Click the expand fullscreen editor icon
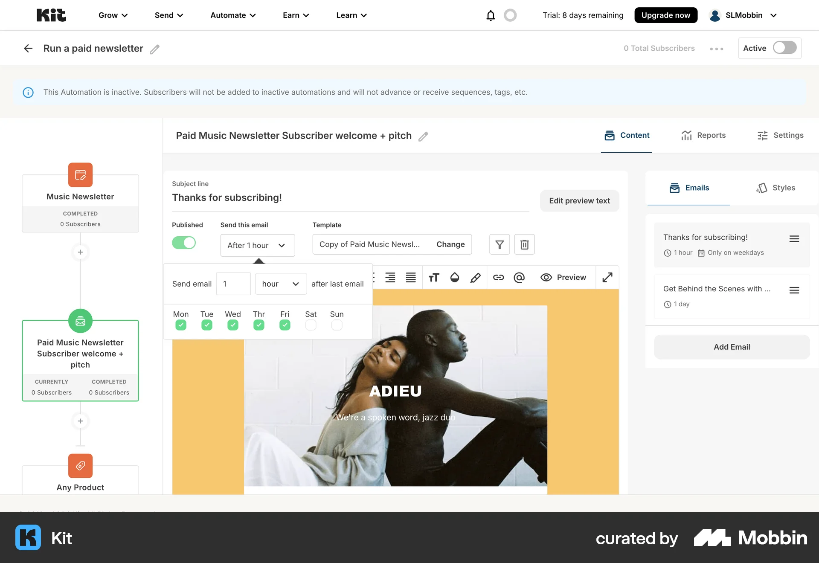 [x=607, y=278]
